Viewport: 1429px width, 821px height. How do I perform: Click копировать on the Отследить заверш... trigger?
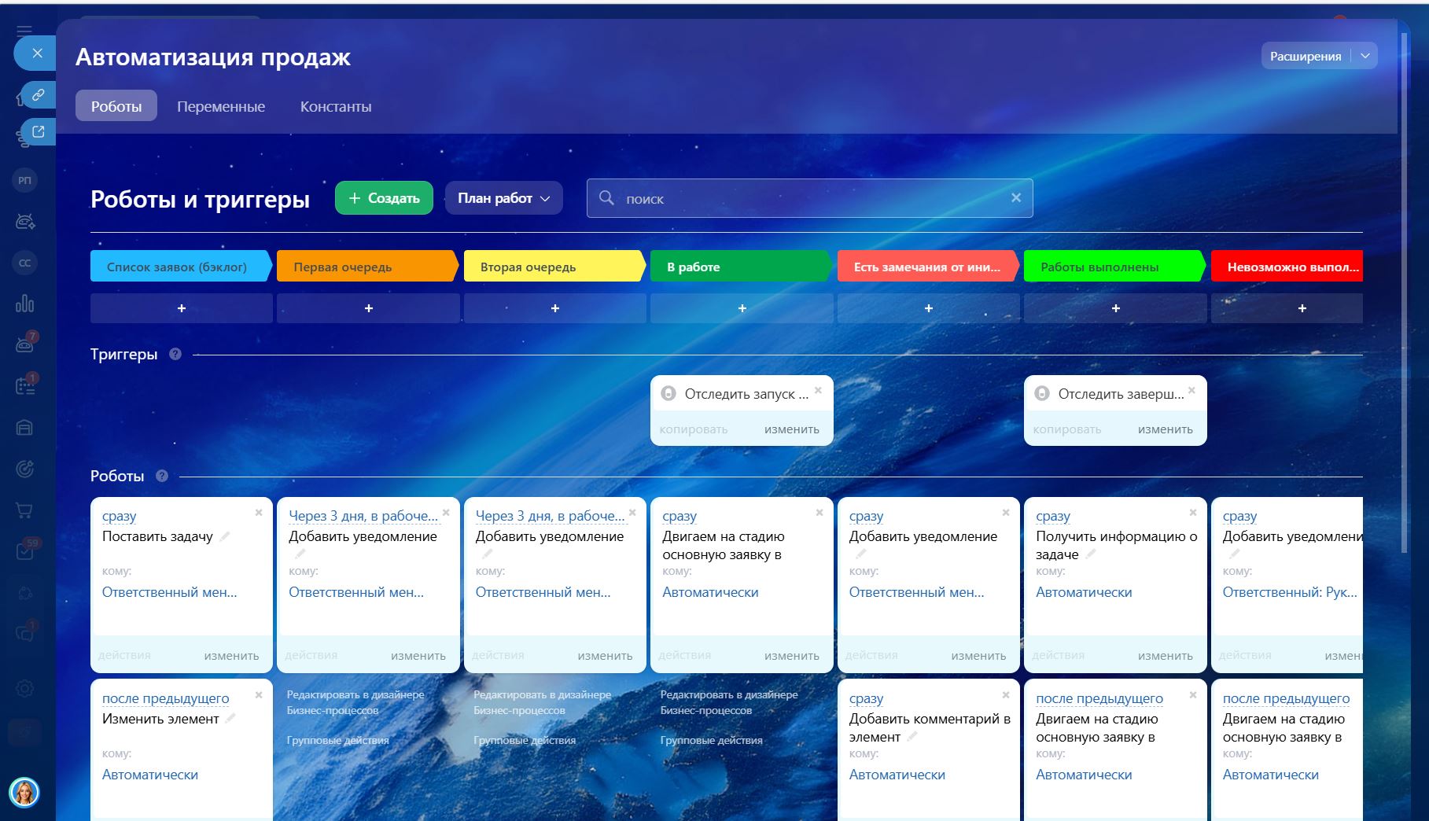tap(1067, 429)
